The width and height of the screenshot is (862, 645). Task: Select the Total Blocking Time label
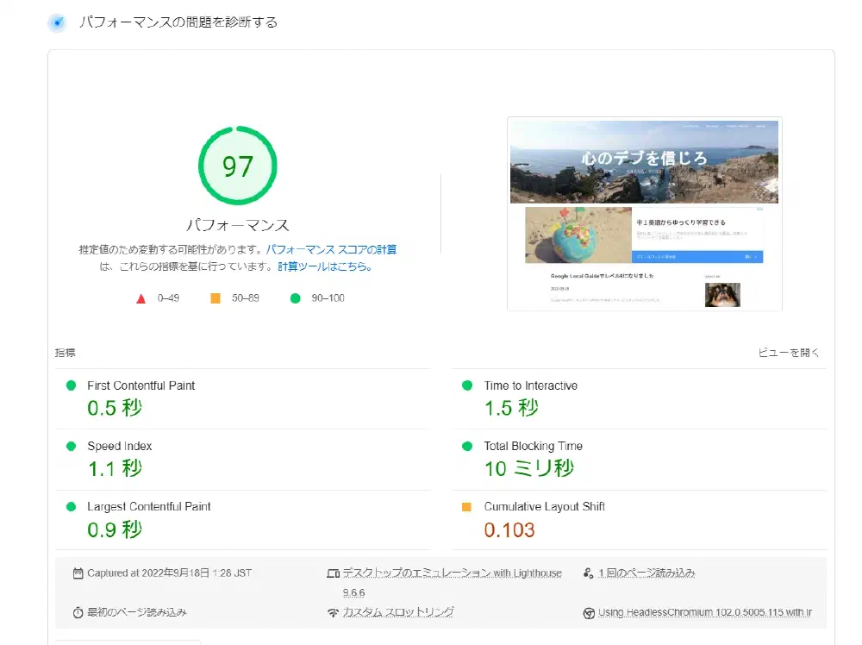[534, 446]
